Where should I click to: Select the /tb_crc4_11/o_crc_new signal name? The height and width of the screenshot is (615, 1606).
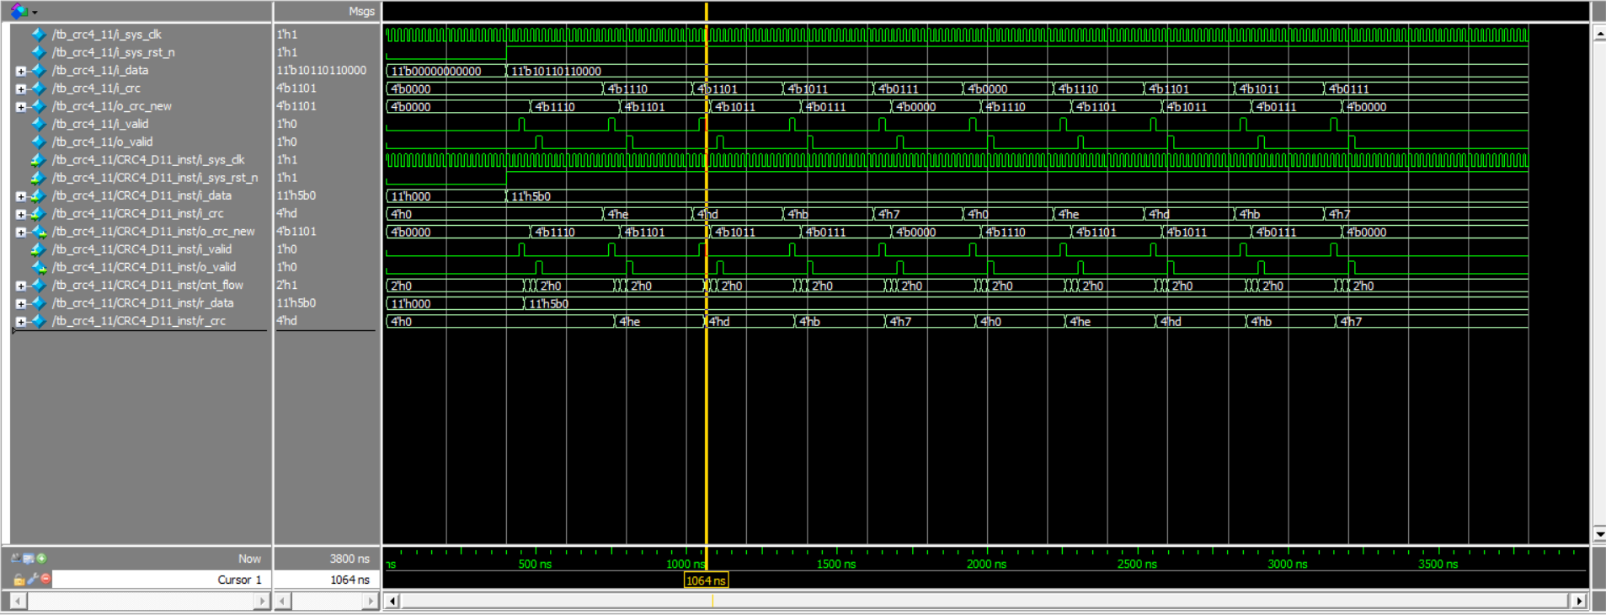(x=112, y=106)
